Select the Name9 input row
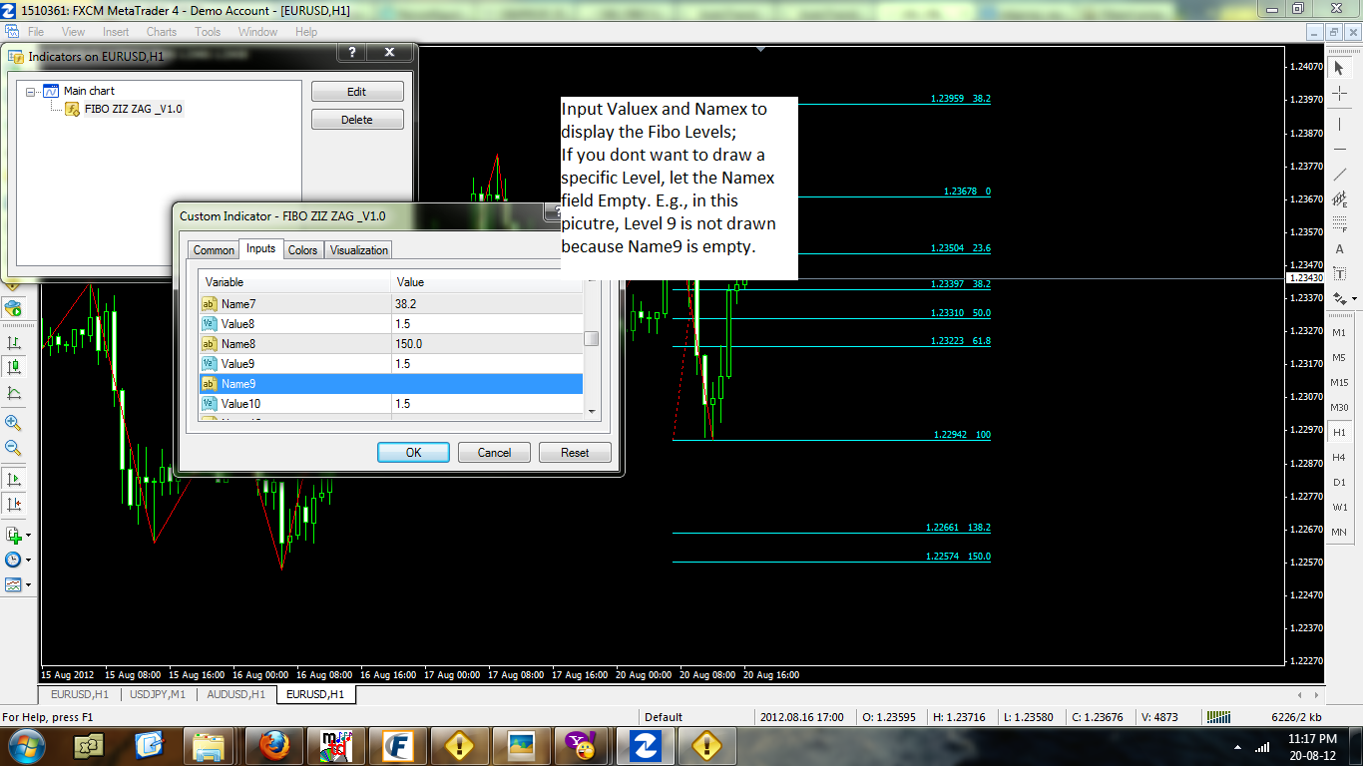 coord(390,384)
